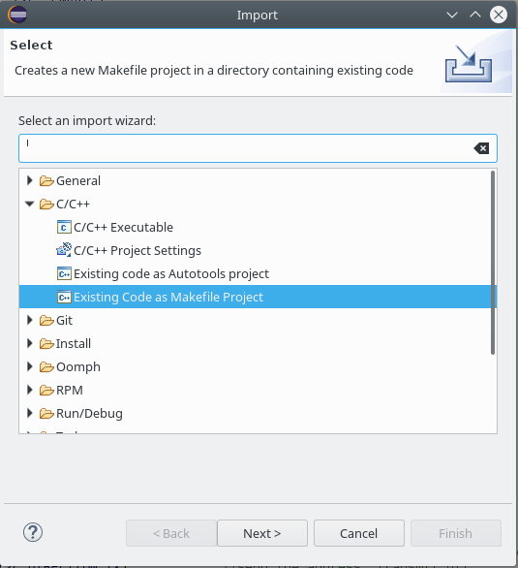Image resolution: width=518 pixels, height=568 pixels.
Task: Expand the General category
Action: pyautogui.click(x=30, y=180)
